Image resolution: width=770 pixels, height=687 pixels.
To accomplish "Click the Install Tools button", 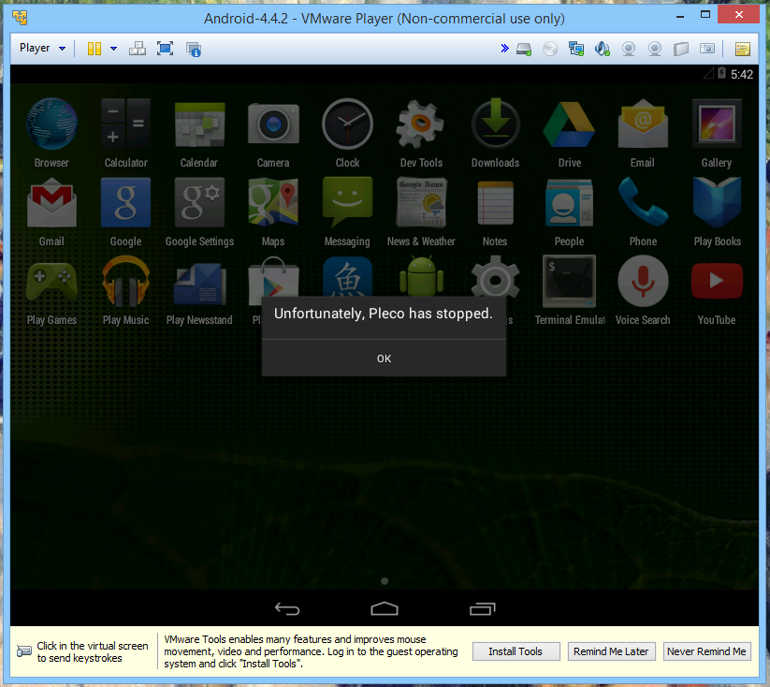I will 516,651.
